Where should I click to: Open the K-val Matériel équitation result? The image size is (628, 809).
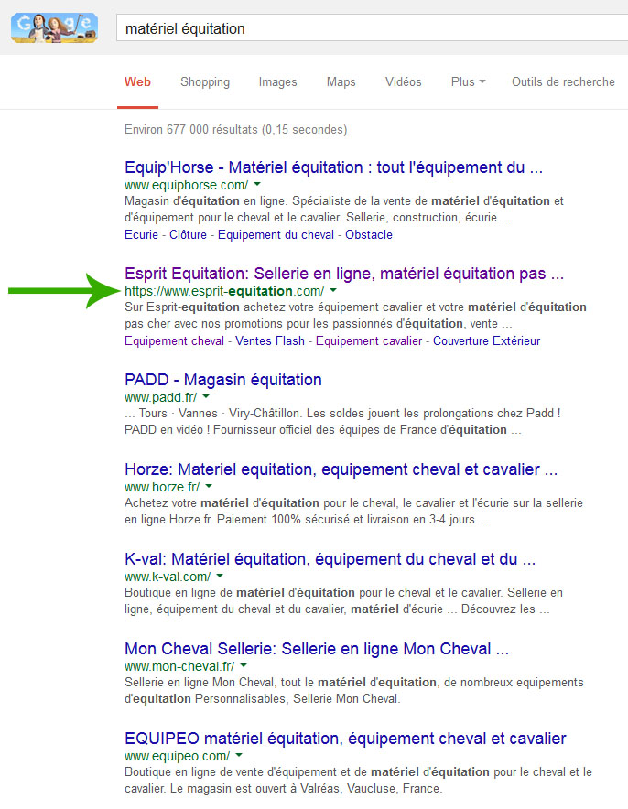pos(330,559)
